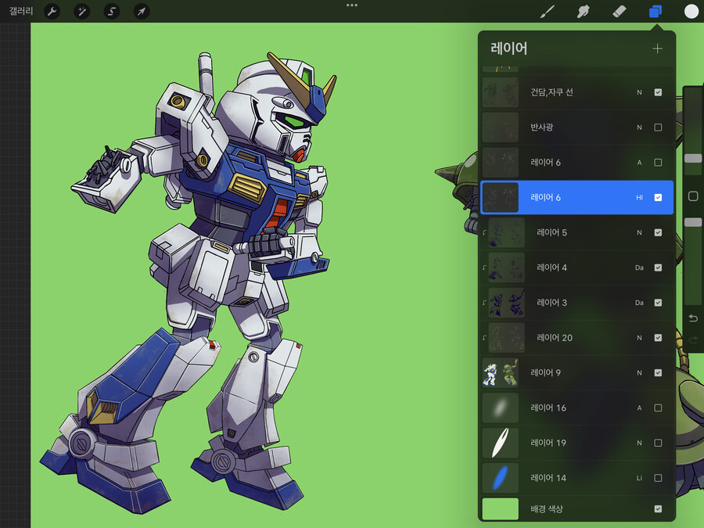704x528 pixels.
Task: Select the 레이어 16 gray blur thumbnail
Action: tap(500, 408)
